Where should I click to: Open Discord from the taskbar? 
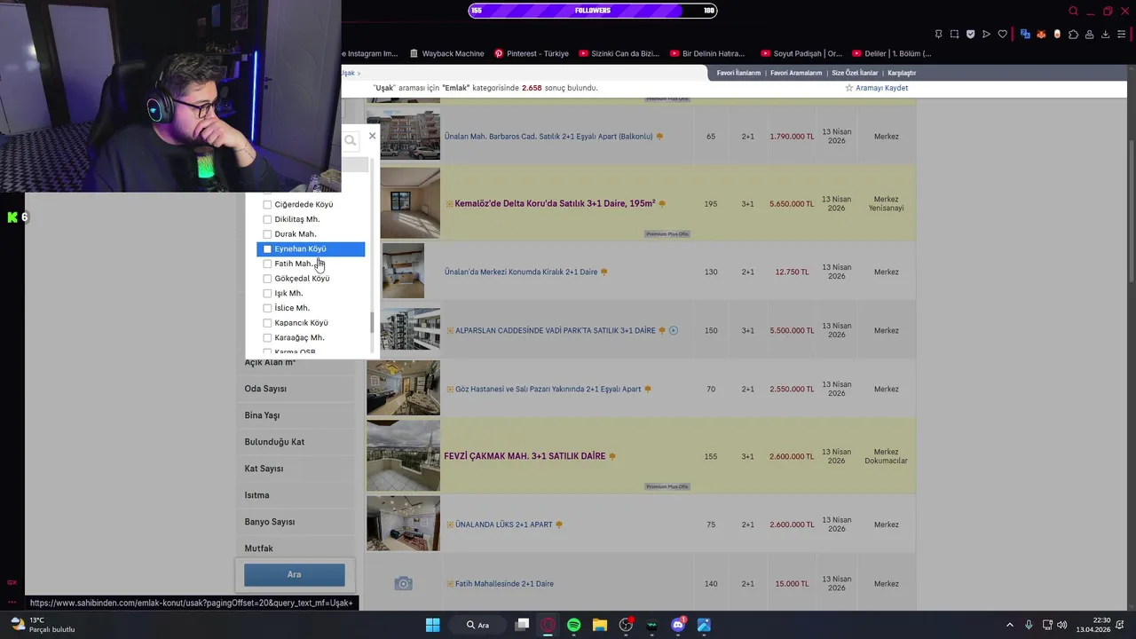pyautogui.click(x=678, y=625)
